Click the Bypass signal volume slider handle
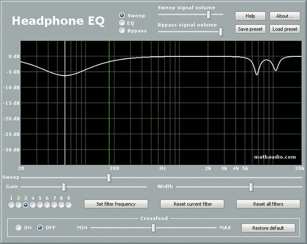Screen dimensions: 307x244 221,32
